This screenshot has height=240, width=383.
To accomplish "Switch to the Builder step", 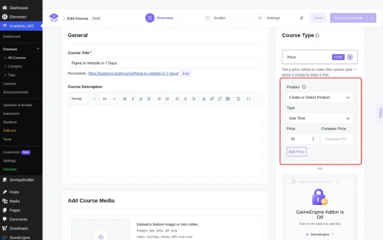I will (214, 18).
